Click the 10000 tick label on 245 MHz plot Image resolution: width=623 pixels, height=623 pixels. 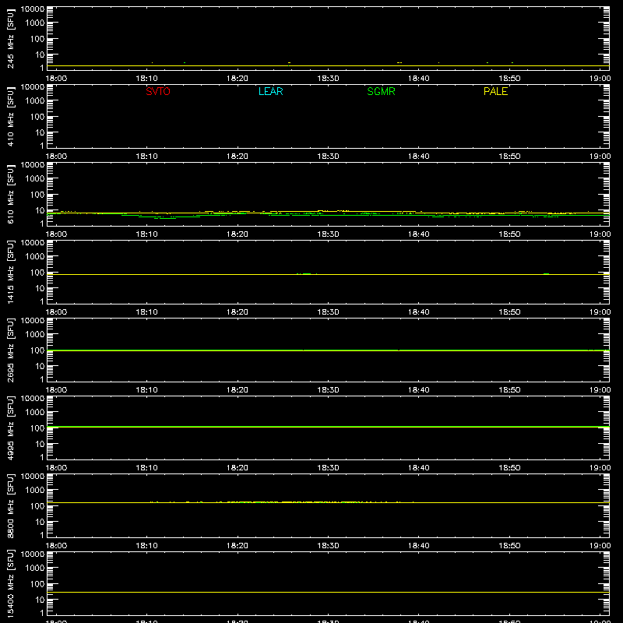(x=33, y=9)
